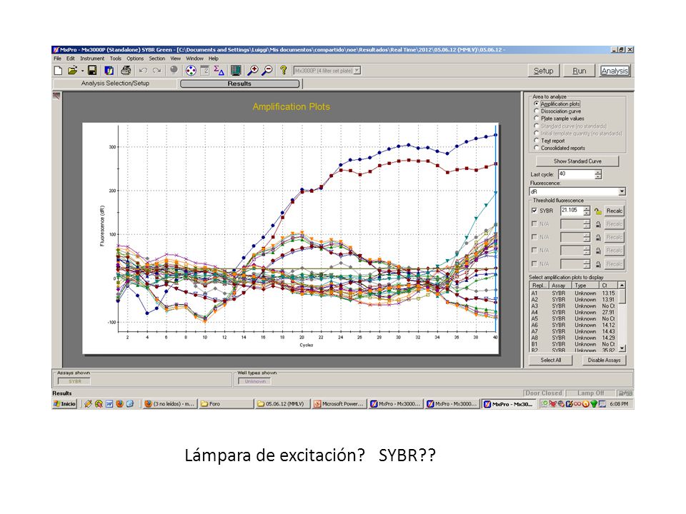Click the Analysis section button

tap(615, 71)
